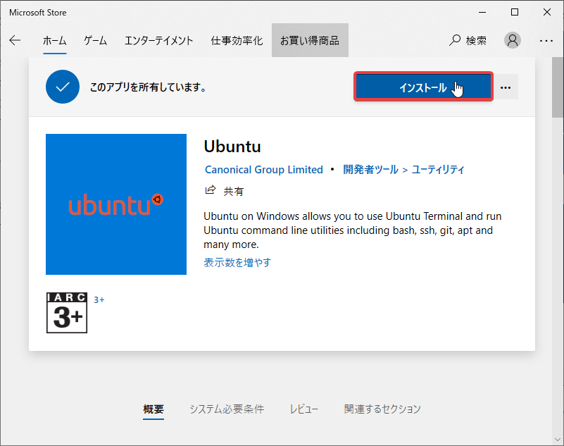Maximize the Microsoft Store window
Image resolution: width=564 pixels, height=446 pixels.
click(515, 12)
